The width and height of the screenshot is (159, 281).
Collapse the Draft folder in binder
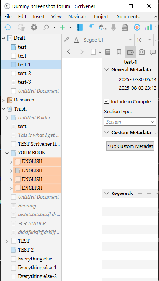pyautogui.click(x=3, y=38)
